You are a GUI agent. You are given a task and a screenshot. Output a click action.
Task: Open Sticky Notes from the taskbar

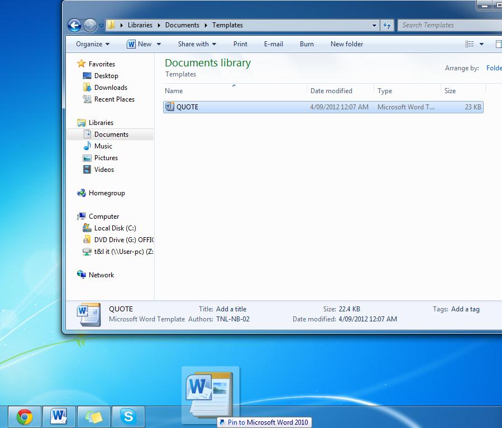[93, 417]
